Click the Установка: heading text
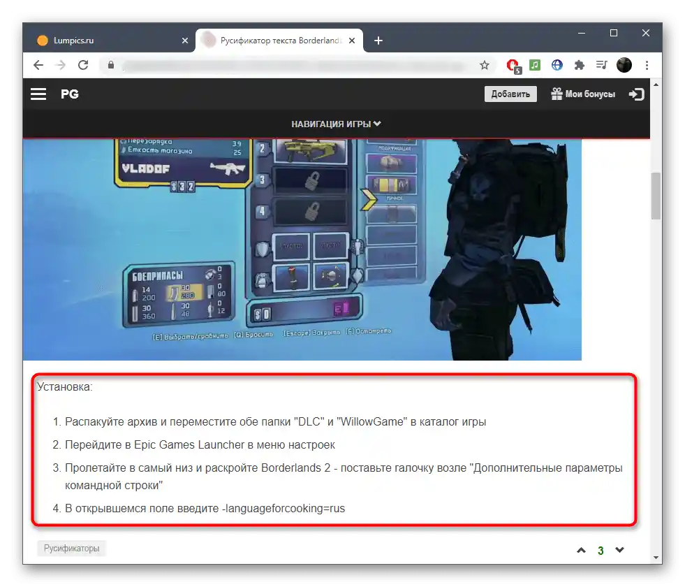The image size is (685, 587). tap(65, 387)
